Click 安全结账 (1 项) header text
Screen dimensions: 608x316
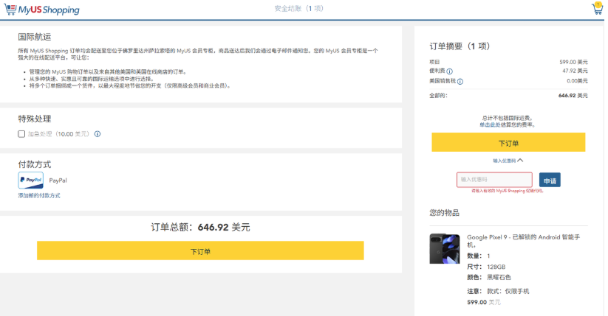click(299, 9)
